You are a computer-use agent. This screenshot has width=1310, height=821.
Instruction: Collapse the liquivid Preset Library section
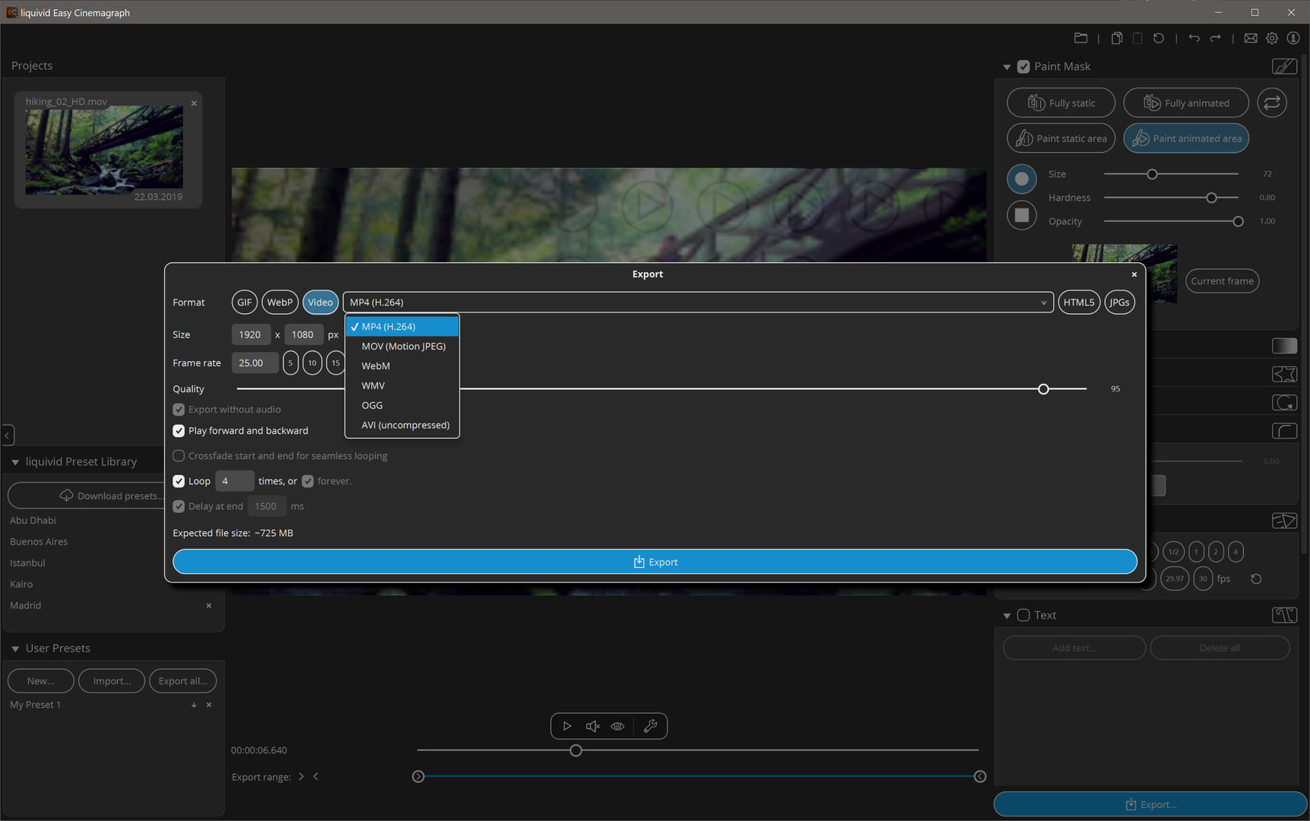pos(16,461)
